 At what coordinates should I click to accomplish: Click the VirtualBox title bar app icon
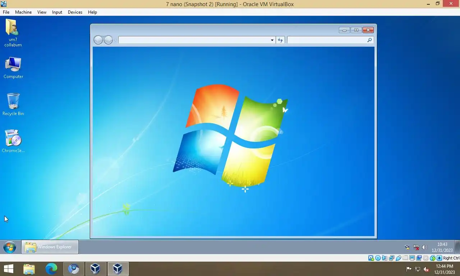[x=4, y=4]
